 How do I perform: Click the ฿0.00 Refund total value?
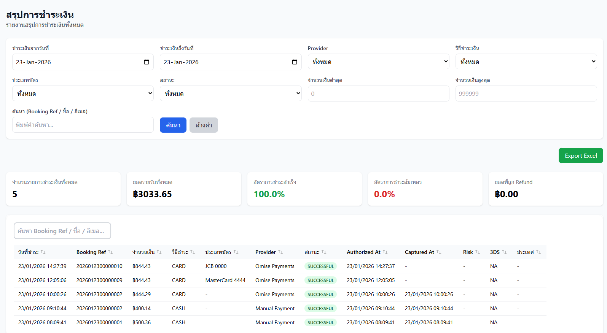tap(506, 194)
